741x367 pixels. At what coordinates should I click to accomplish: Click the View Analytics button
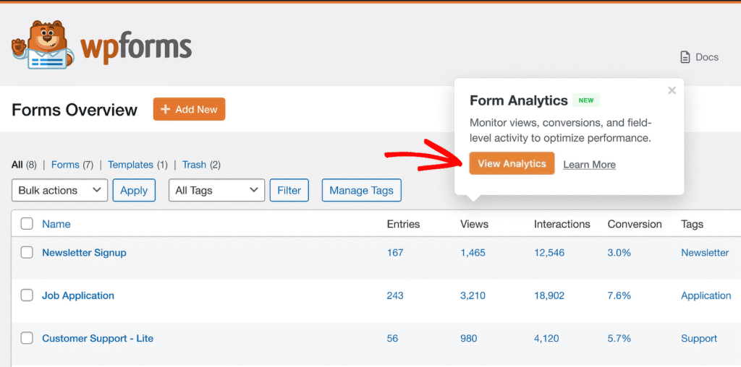coord(512,163)
